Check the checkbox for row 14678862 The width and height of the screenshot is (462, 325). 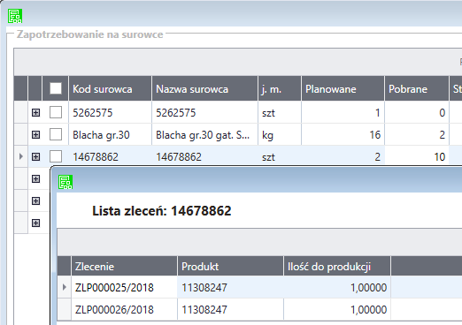pyautogui.click(x=56, y=156)
